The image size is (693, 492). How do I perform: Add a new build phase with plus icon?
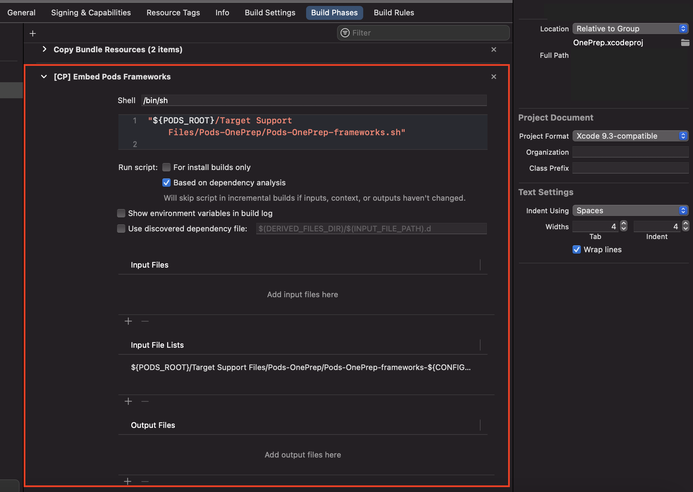click(x=33, y=33)
